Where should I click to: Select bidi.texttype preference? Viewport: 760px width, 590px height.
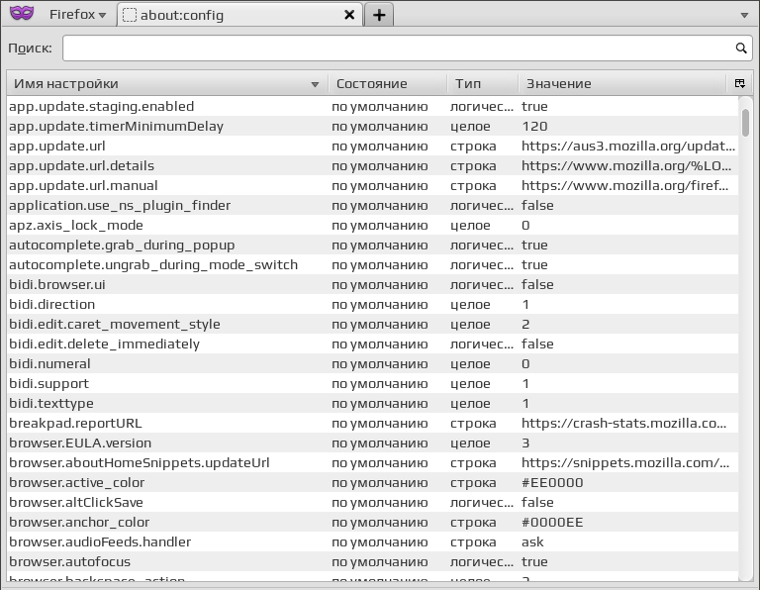point(373,403)
